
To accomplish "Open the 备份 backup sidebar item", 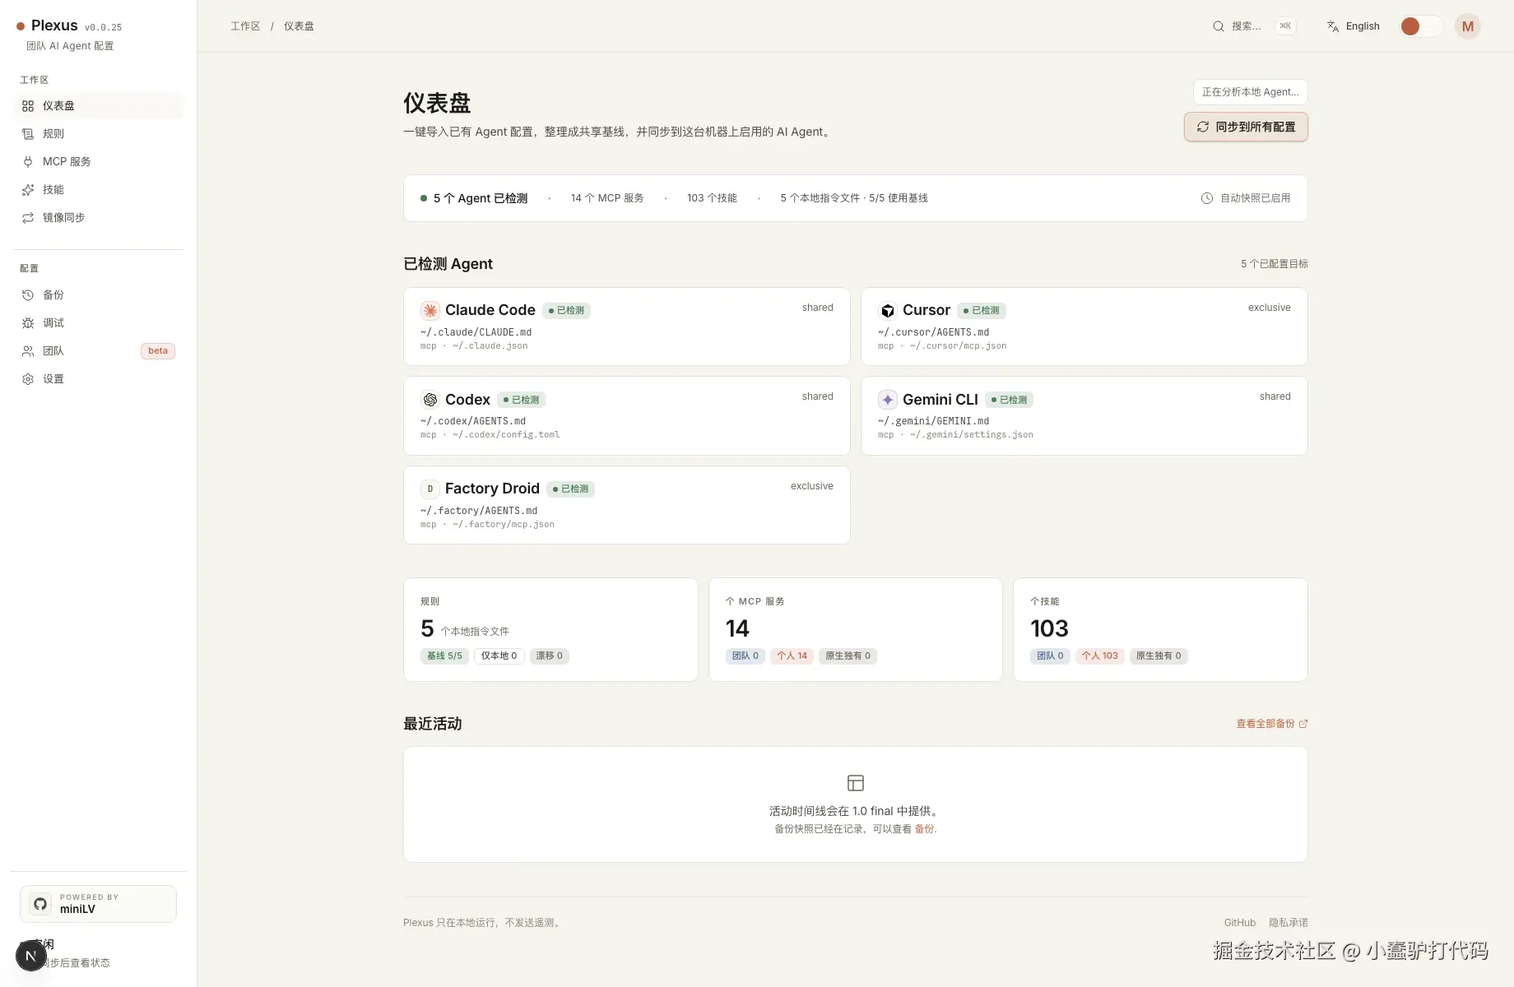I will coord(98,295).
